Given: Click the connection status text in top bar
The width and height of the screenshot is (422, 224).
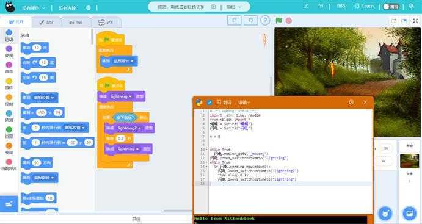Looking at the screenshot, I should point(67,8).
